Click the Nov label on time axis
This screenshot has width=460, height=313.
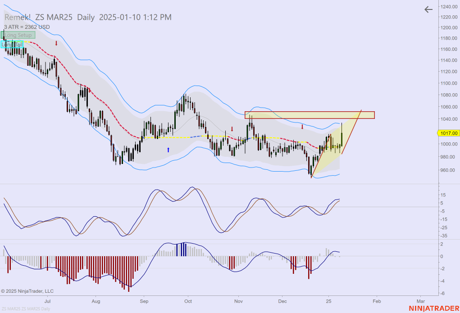[x=238, y=301]
